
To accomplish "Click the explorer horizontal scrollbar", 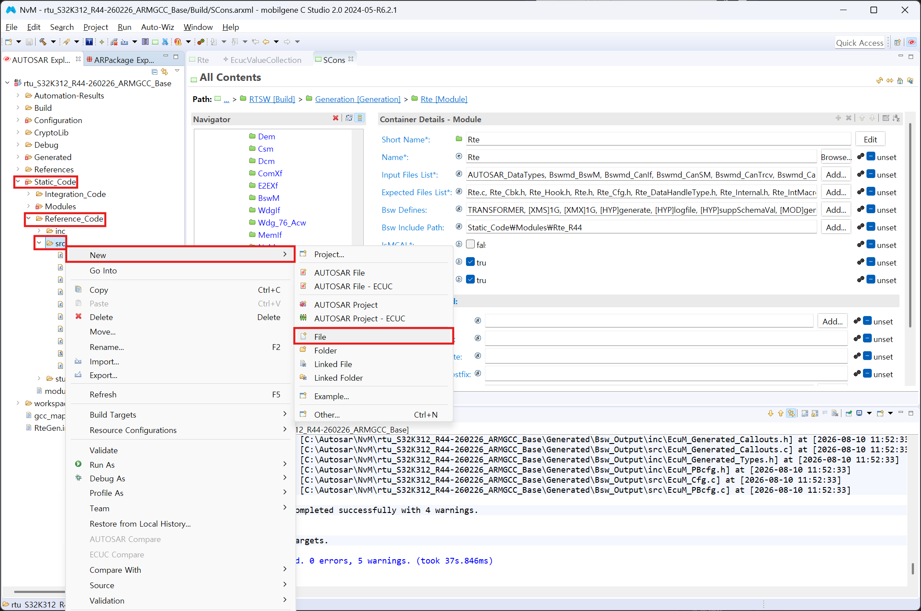I will coord(40,592).
